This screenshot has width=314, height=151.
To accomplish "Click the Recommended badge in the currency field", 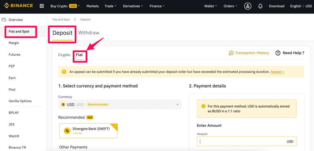I will click(98, 105).
